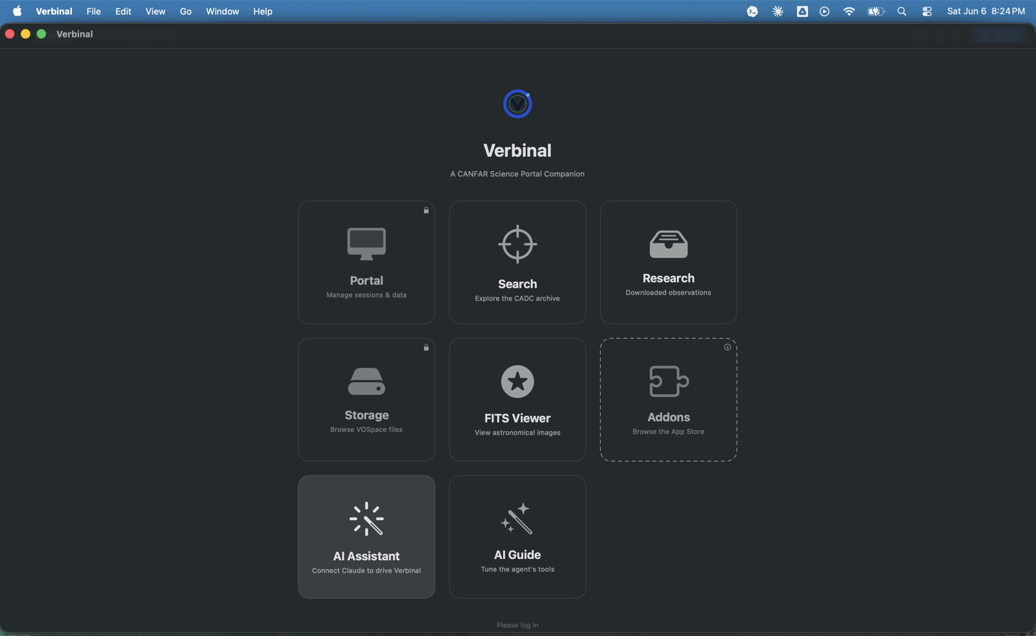Click the Wi-Fi status icon
Image resolution: width=1036 pixels, height=636 pixels.
click(849, 11)
